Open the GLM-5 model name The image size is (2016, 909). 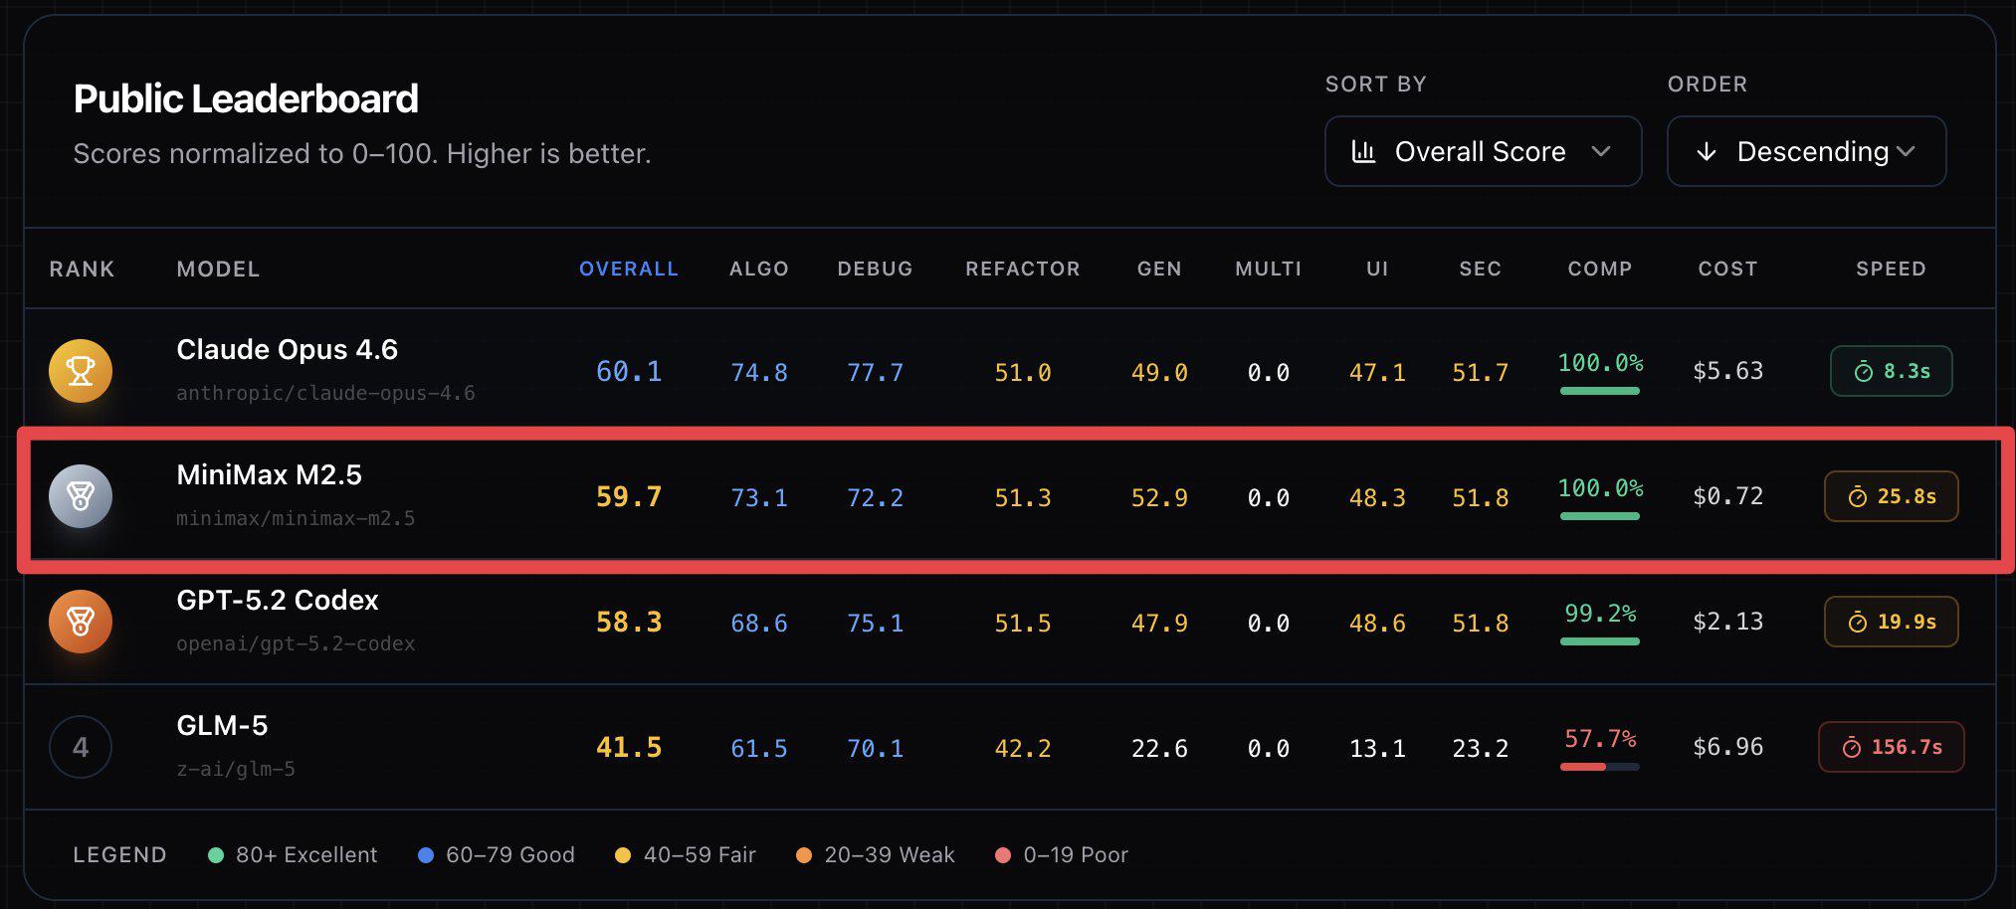tap(222, 726)
